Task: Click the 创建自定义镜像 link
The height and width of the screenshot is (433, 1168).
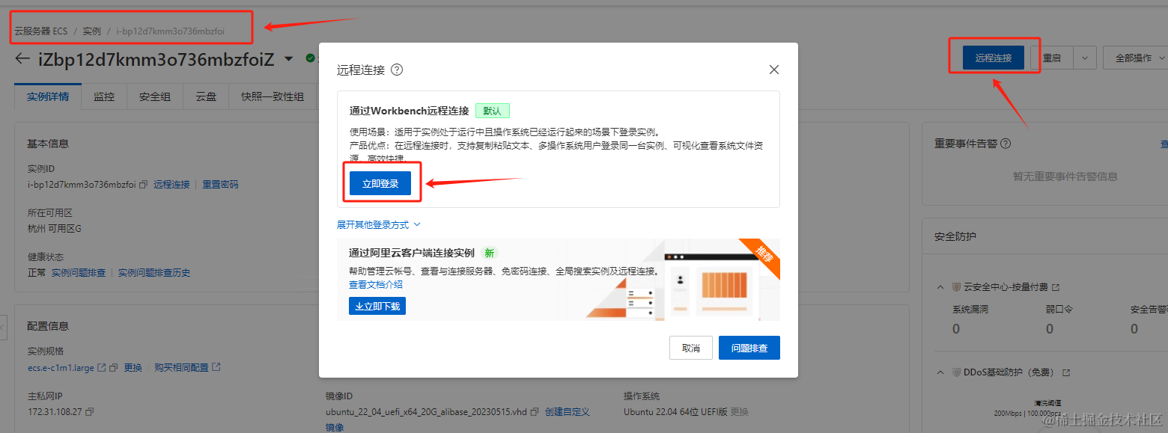Action: (x=567, y=412)
